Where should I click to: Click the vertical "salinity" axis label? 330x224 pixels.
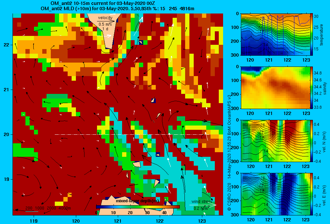click(325, 88)
